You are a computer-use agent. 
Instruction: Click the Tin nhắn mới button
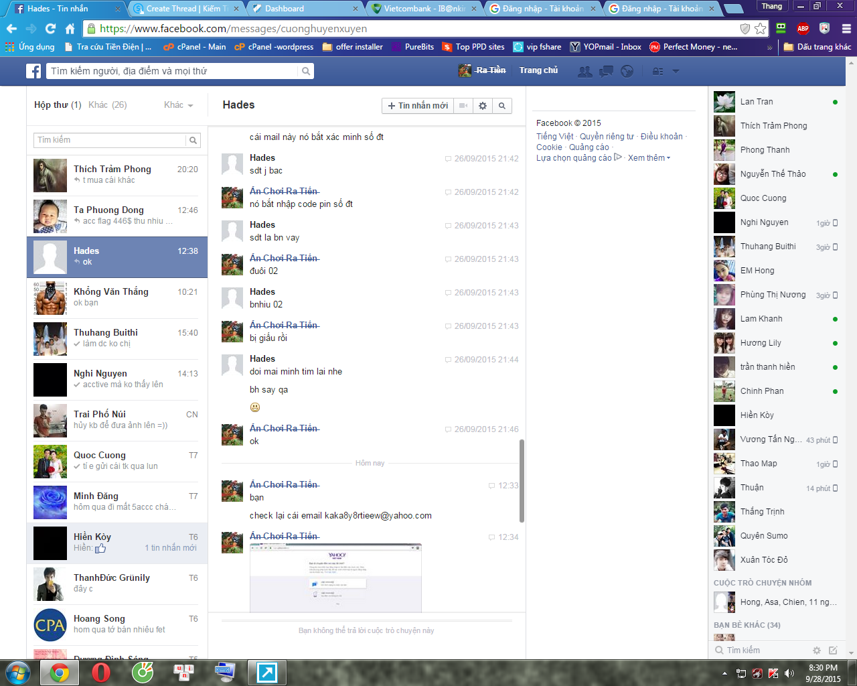[x=418, y=106]
